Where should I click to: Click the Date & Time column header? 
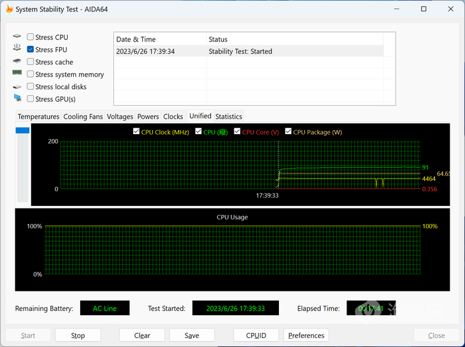point(160,39)
